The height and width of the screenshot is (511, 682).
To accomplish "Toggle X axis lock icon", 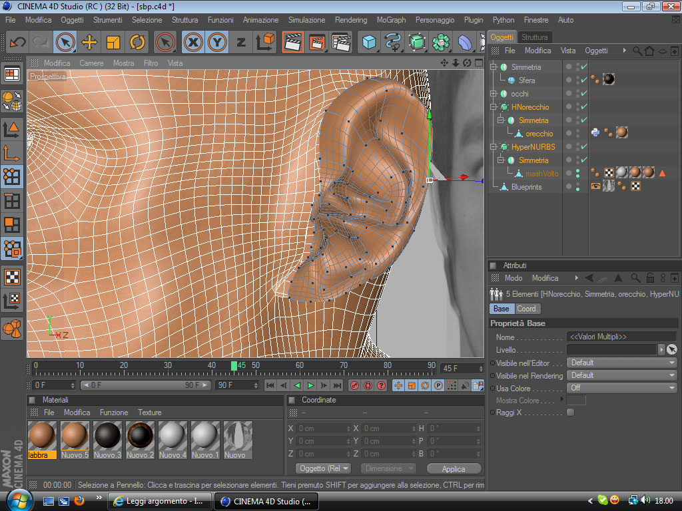I will pyautogui.click(x=193, y=42).
